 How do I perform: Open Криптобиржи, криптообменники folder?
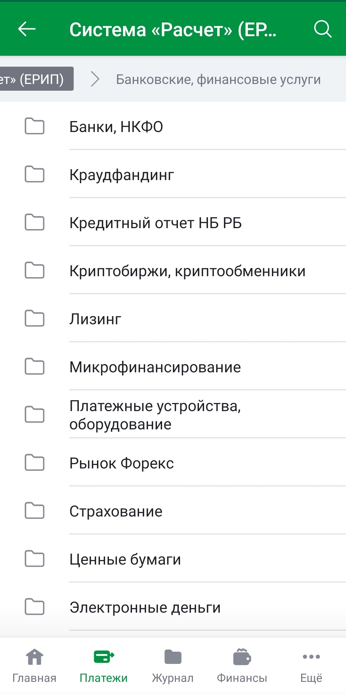click(x=187, y=271)
